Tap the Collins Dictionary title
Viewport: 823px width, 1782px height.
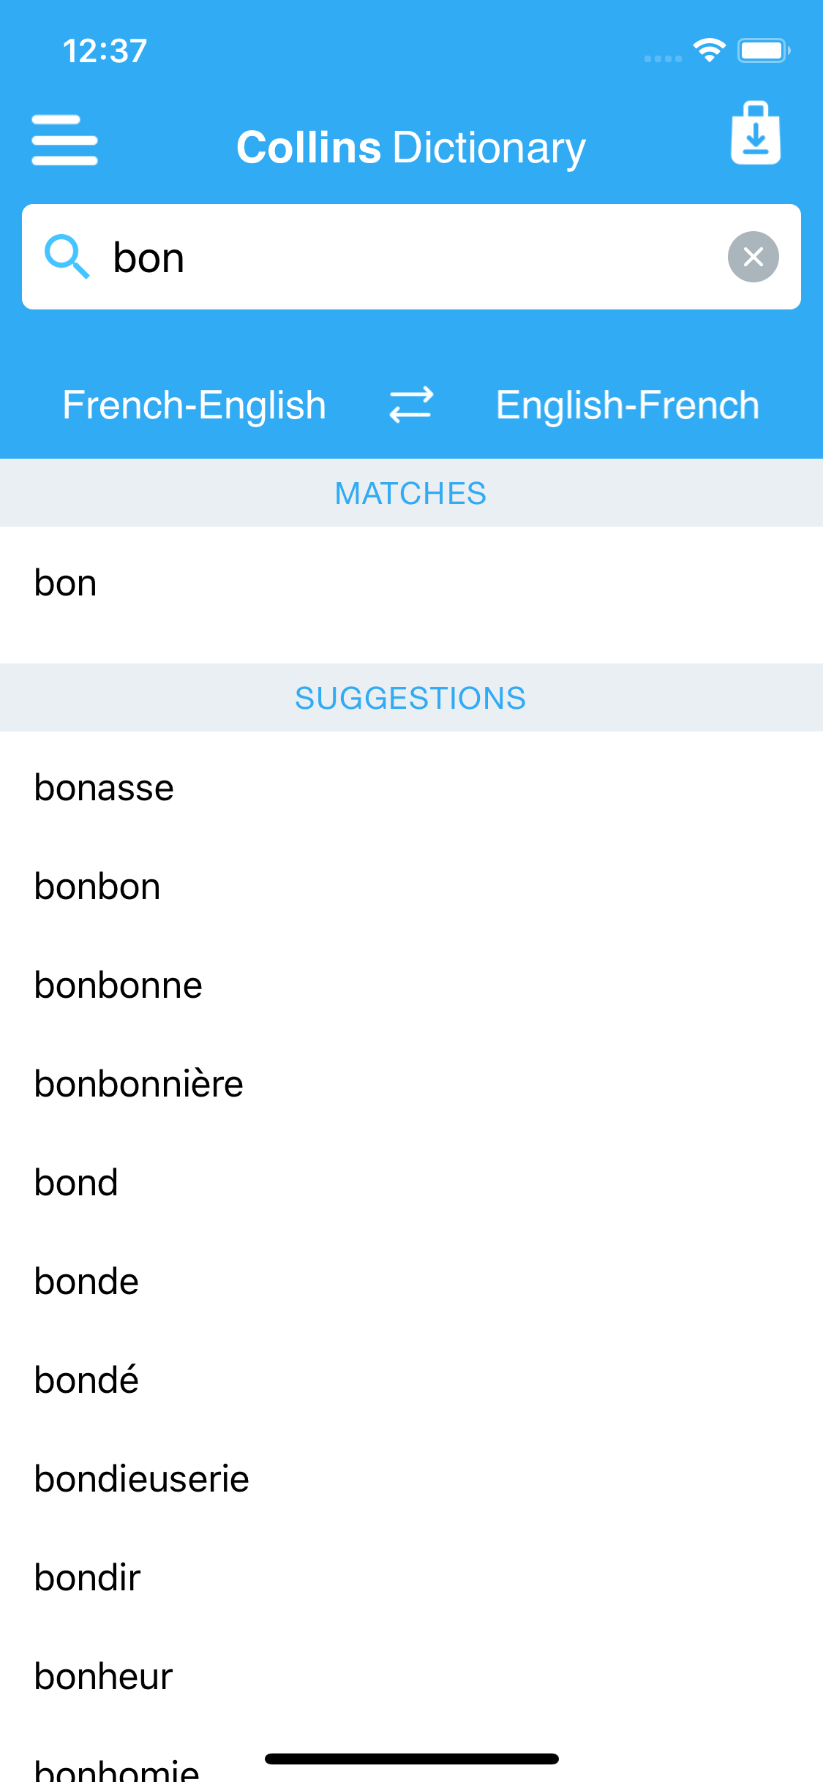point(411,148)
